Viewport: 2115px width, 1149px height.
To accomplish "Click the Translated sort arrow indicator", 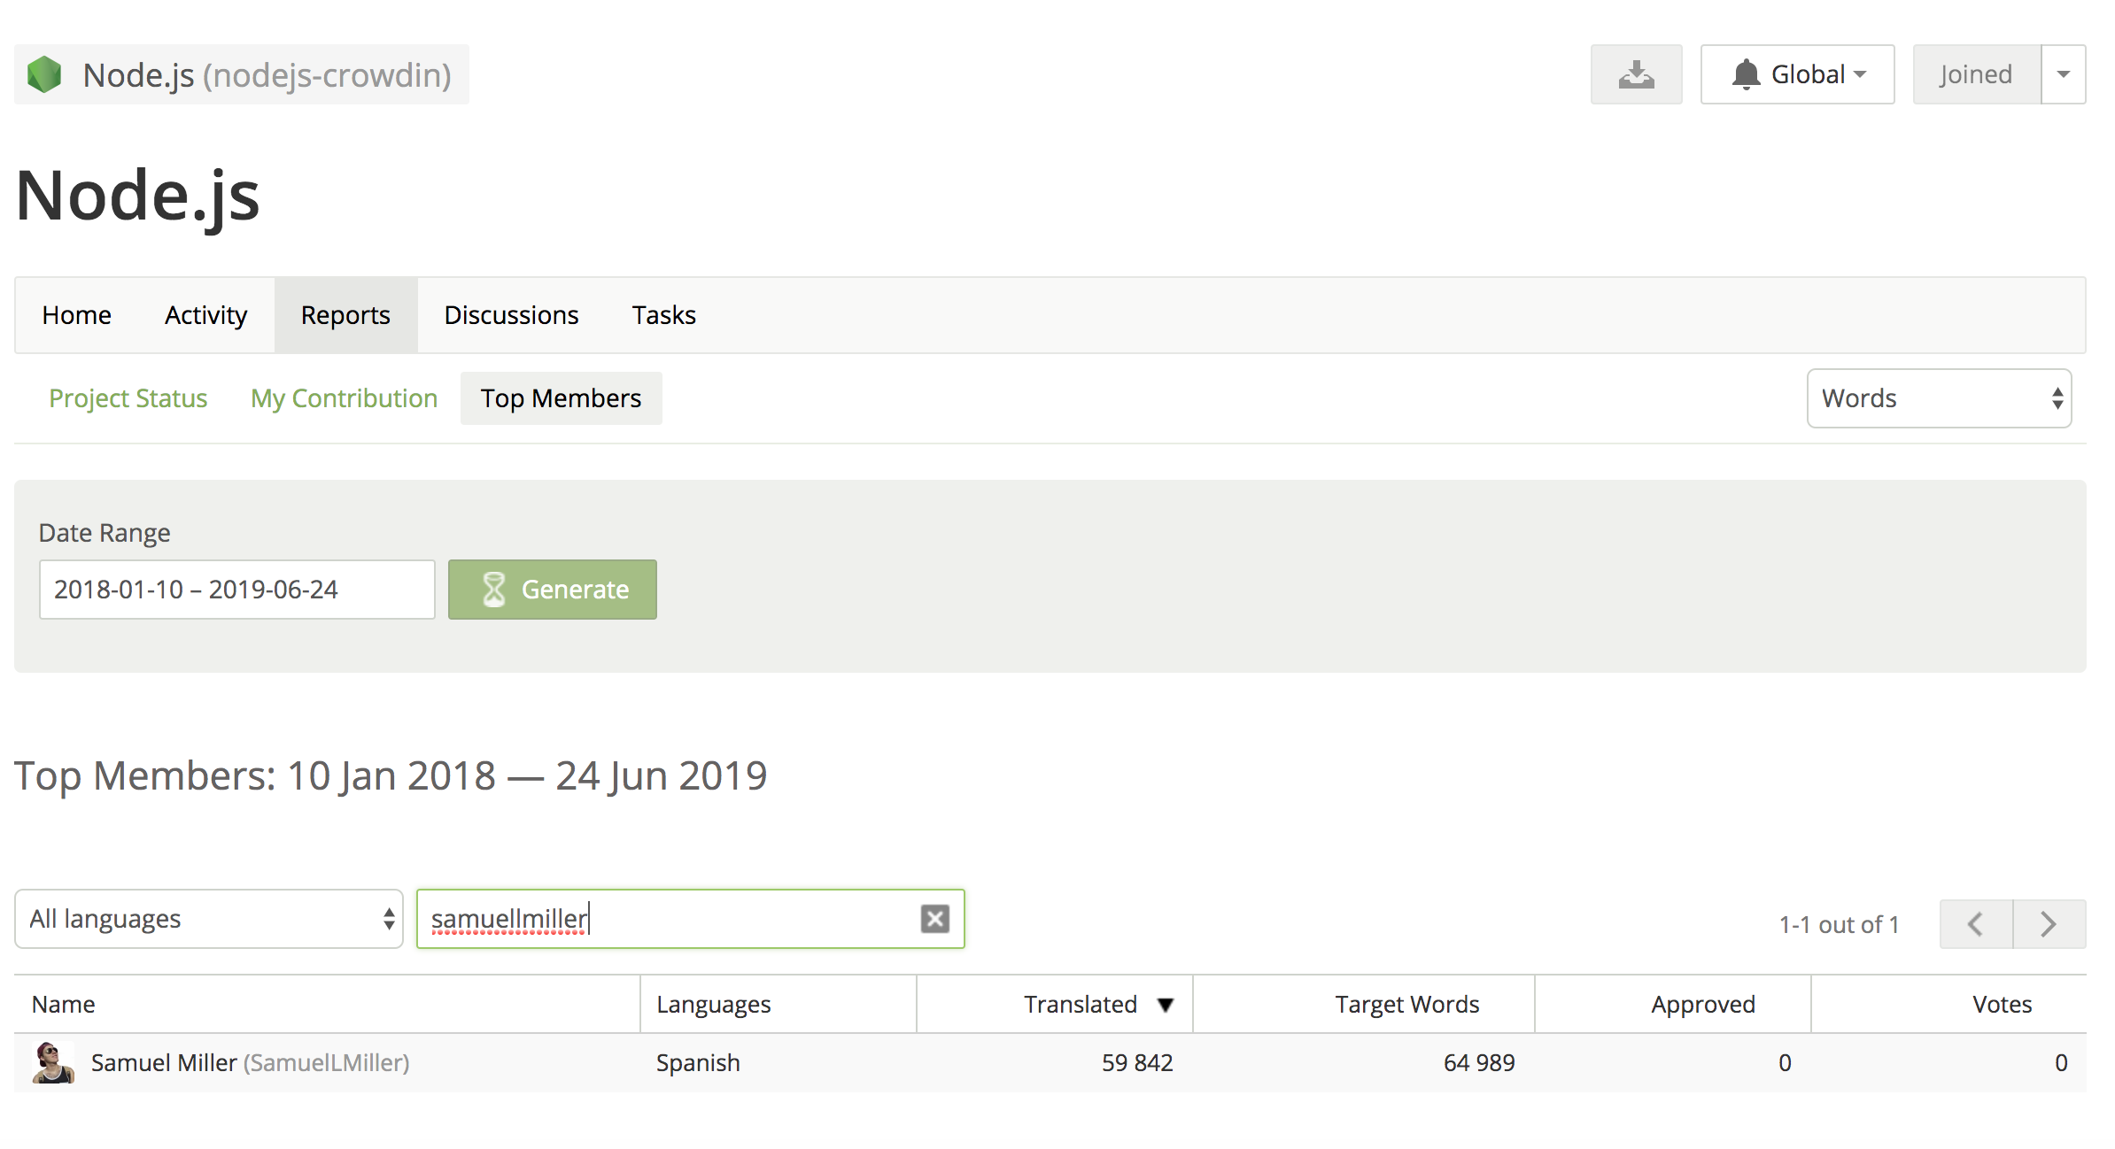I will (x=1166, y=1005).
